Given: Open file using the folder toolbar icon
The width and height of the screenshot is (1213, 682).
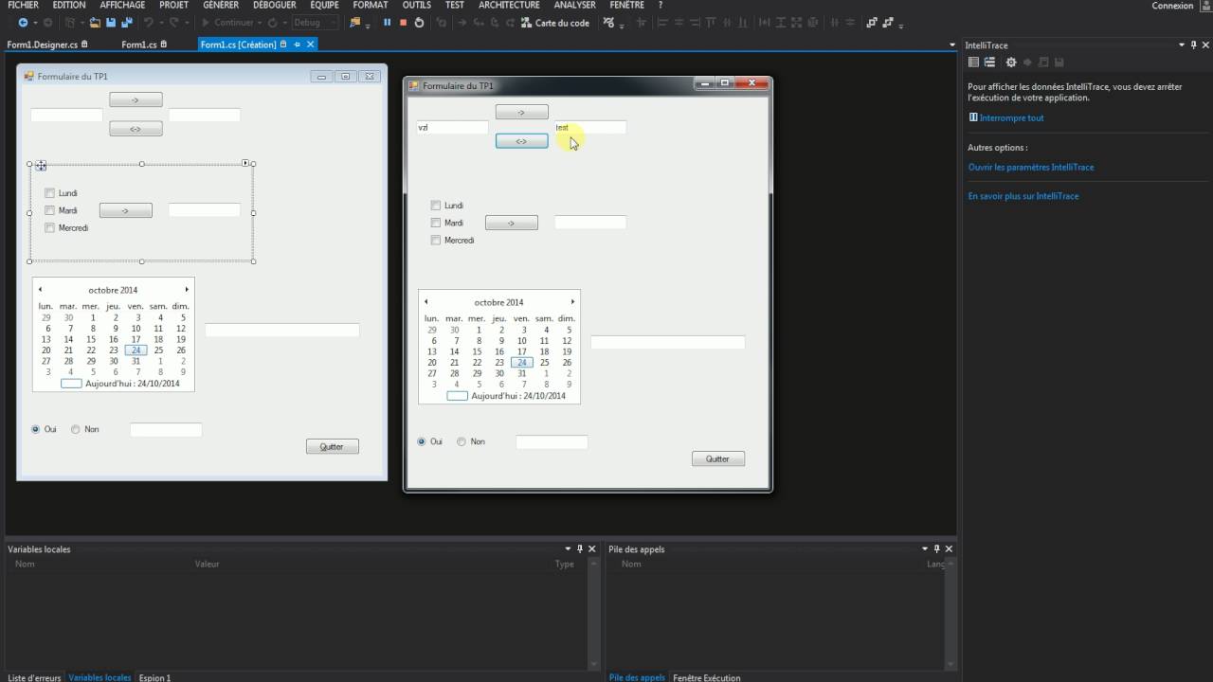Looking at the screenshot, I should [96, 23].
